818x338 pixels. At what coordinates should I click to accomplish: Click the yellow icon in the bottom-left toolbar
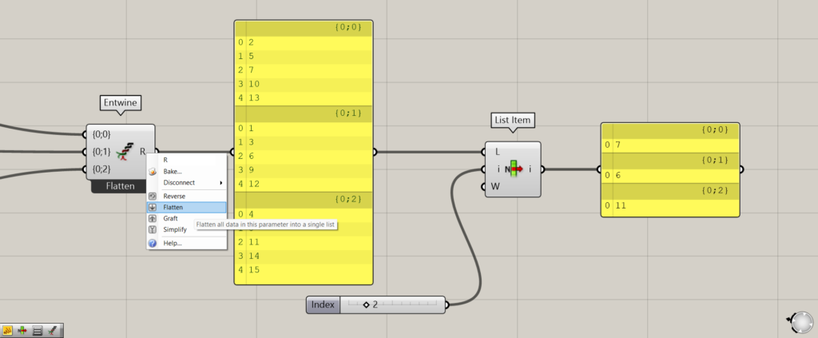(7, 329)
